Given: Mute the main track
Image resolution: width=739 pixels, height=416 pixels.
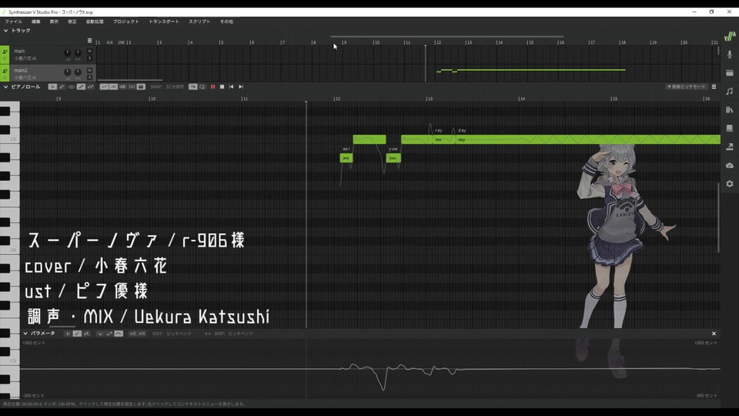Looking at the screenshot, I should [89, 51].
